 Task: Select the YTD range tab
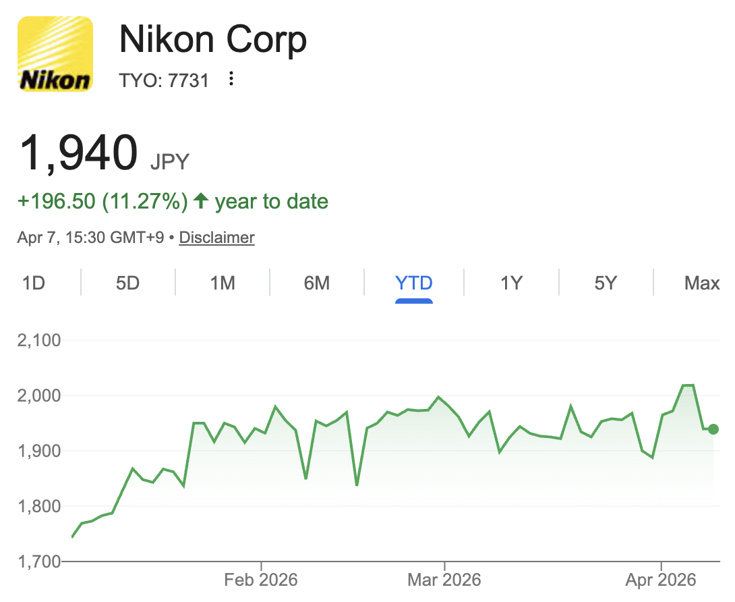(x=413, y=283)
